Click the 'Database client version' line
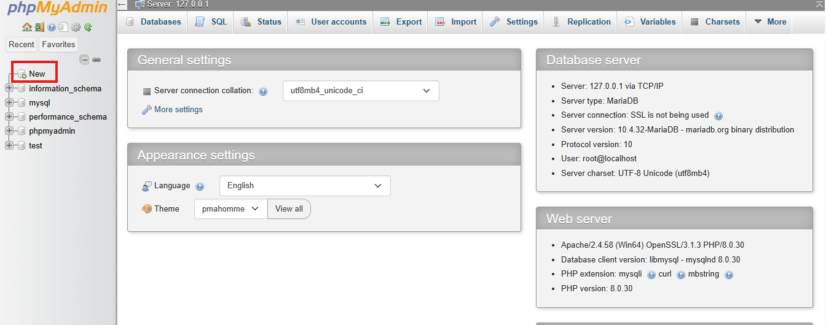 tap(651, 259)
